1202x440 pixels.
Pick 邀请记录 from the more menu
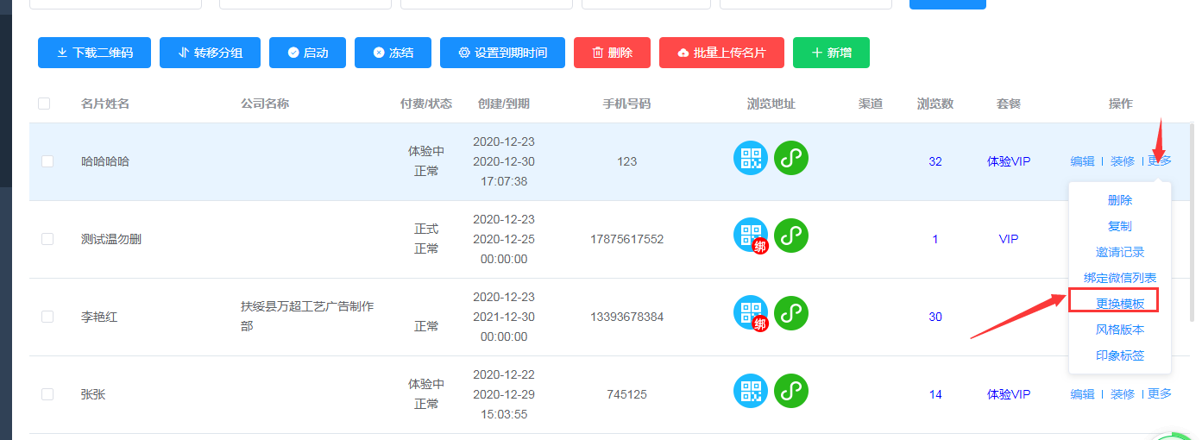1120,252
